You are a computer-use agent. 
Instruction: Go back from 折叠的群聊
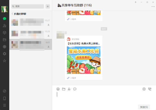click(12, 14)
